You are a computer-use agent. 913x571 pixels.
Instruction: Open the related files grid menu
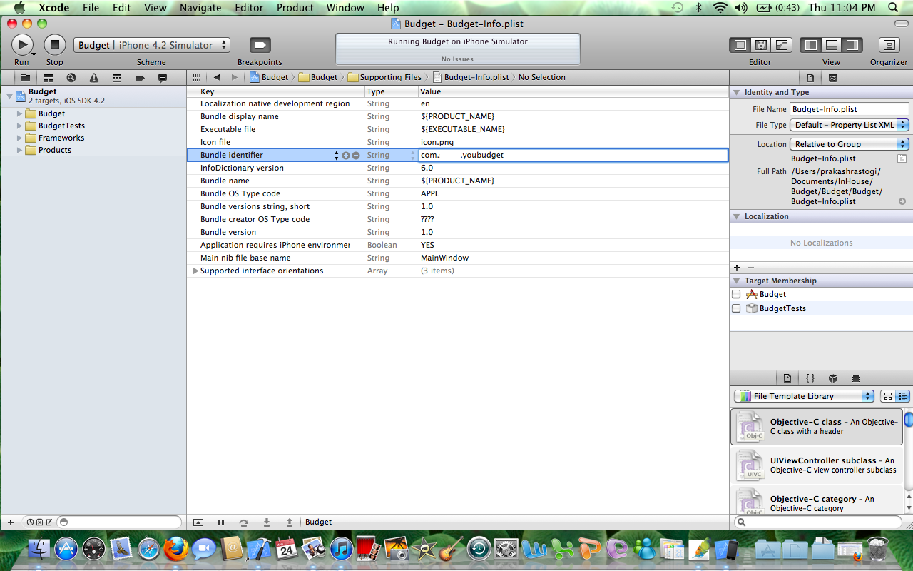(x=197, y=77)
